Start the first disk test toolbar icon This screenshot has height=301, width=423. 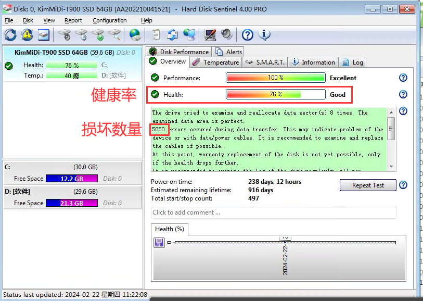(x=65, y=35)
